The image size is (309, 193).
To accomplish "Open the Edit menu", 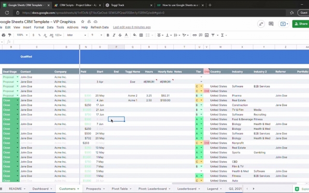I will click(8, 28).
